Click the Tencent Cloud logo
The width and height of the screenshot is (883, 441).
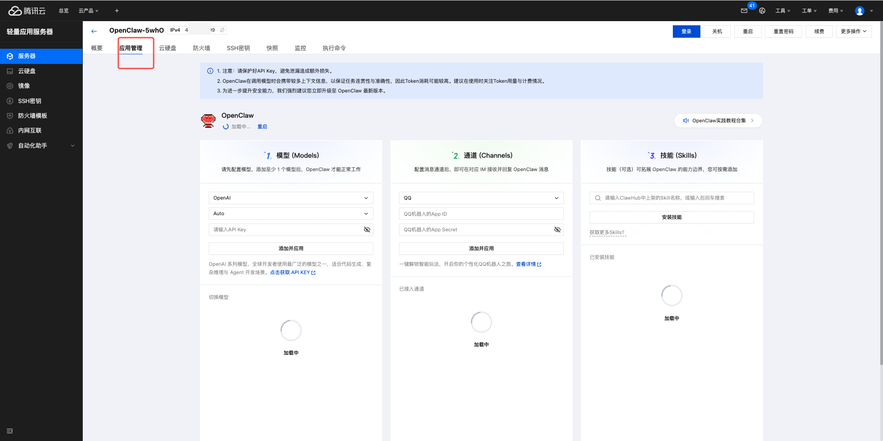click(27, 11)
